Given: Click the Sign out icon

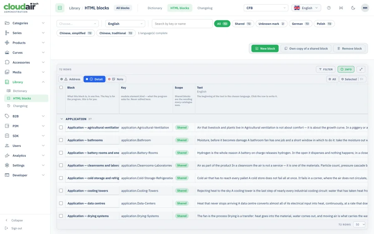Looking at the screenshot, I should pos(7,228).
